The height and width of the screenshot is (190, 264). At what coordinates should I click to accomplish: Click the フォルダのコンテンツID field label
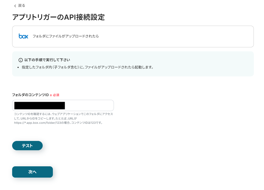coord(30,95)
